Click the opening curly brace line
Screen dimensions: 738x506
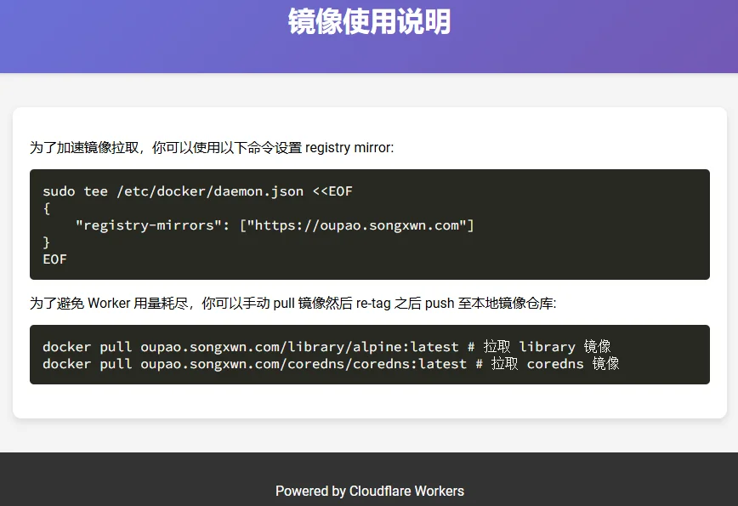pos(47,208)
